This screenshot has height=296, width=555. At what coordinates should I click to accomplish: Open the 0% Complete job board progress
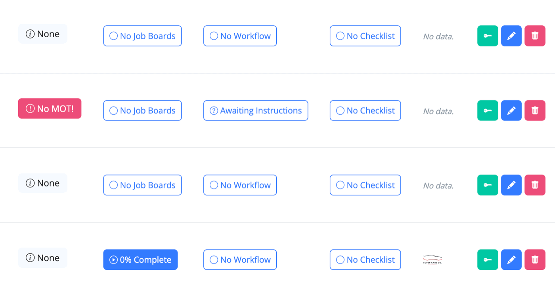[140, 259]
